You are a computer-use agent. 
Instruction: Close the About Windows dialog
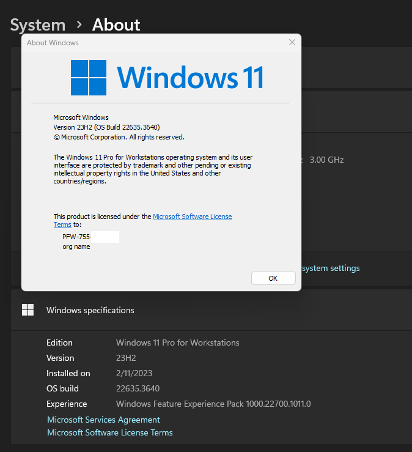[292, 42]
